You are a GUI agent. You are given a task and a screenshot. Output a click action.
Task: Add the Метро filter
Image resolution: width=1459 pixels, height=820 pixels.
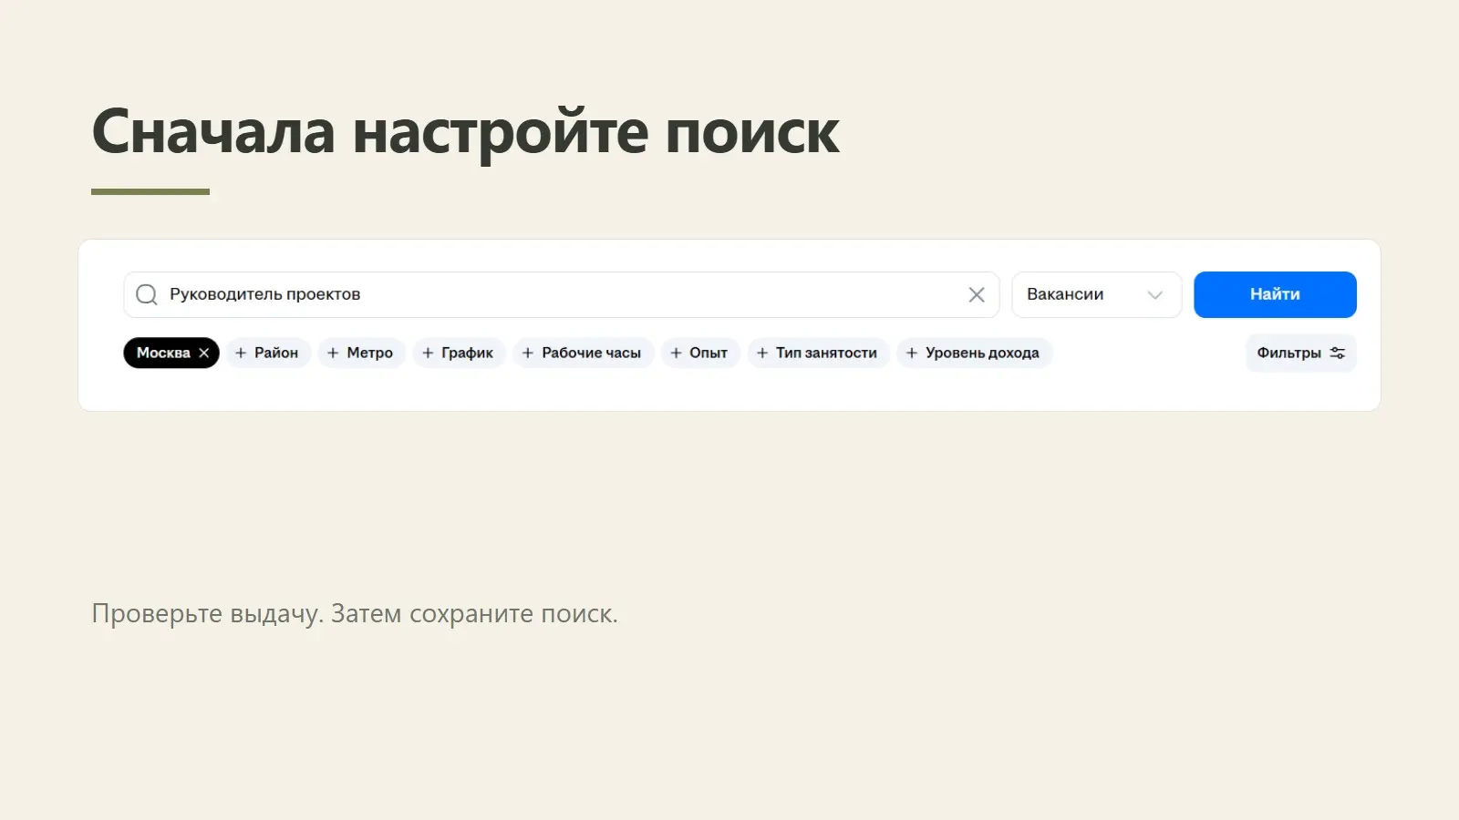(x=361, y=353)
